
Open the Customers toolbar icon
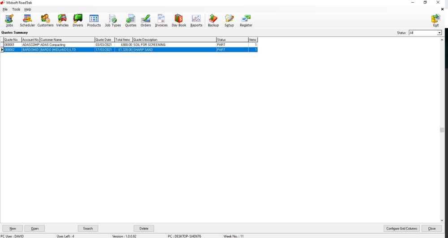(x=45, y=21)
